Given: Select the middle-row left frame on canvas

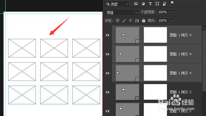Looking at the screenshot, I should click(x=22, y=72).
